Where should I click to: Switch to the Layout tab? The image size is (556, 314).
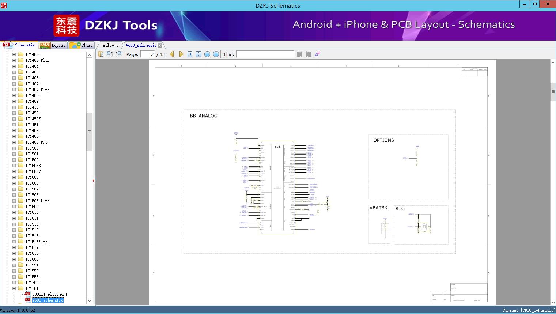click(52, 45)
